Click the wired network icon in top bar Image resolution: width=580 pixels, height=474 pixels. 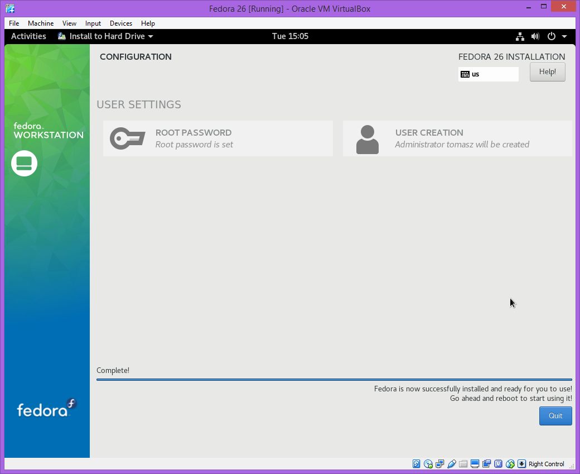pyautogui.click(x=520, y=36)
